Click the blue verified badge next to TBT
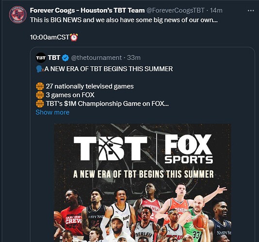Screen dimensions: 259x242 tap(65, 58)
